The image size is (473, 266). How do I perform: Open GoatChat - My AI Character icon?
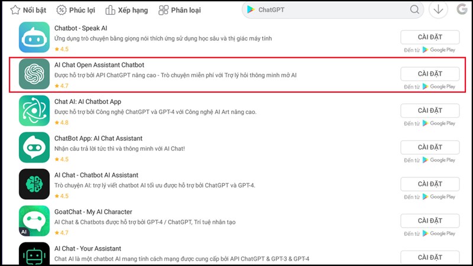(34, 221)
